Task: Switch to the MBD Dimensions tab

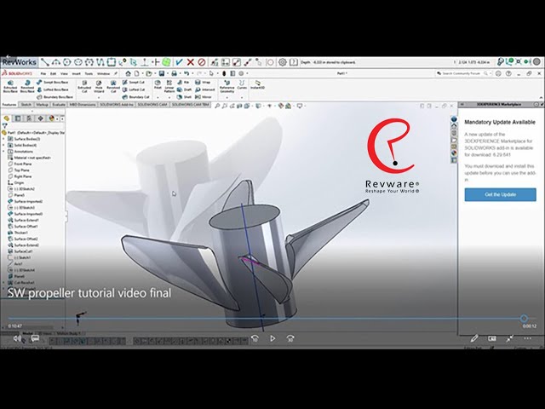Action: point(83,104)
